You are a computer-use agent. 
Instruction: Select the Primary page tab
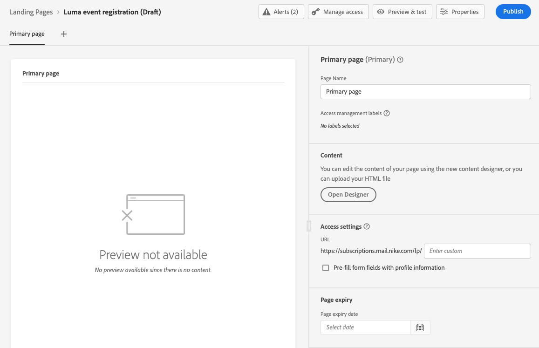[x=27, y=34]
